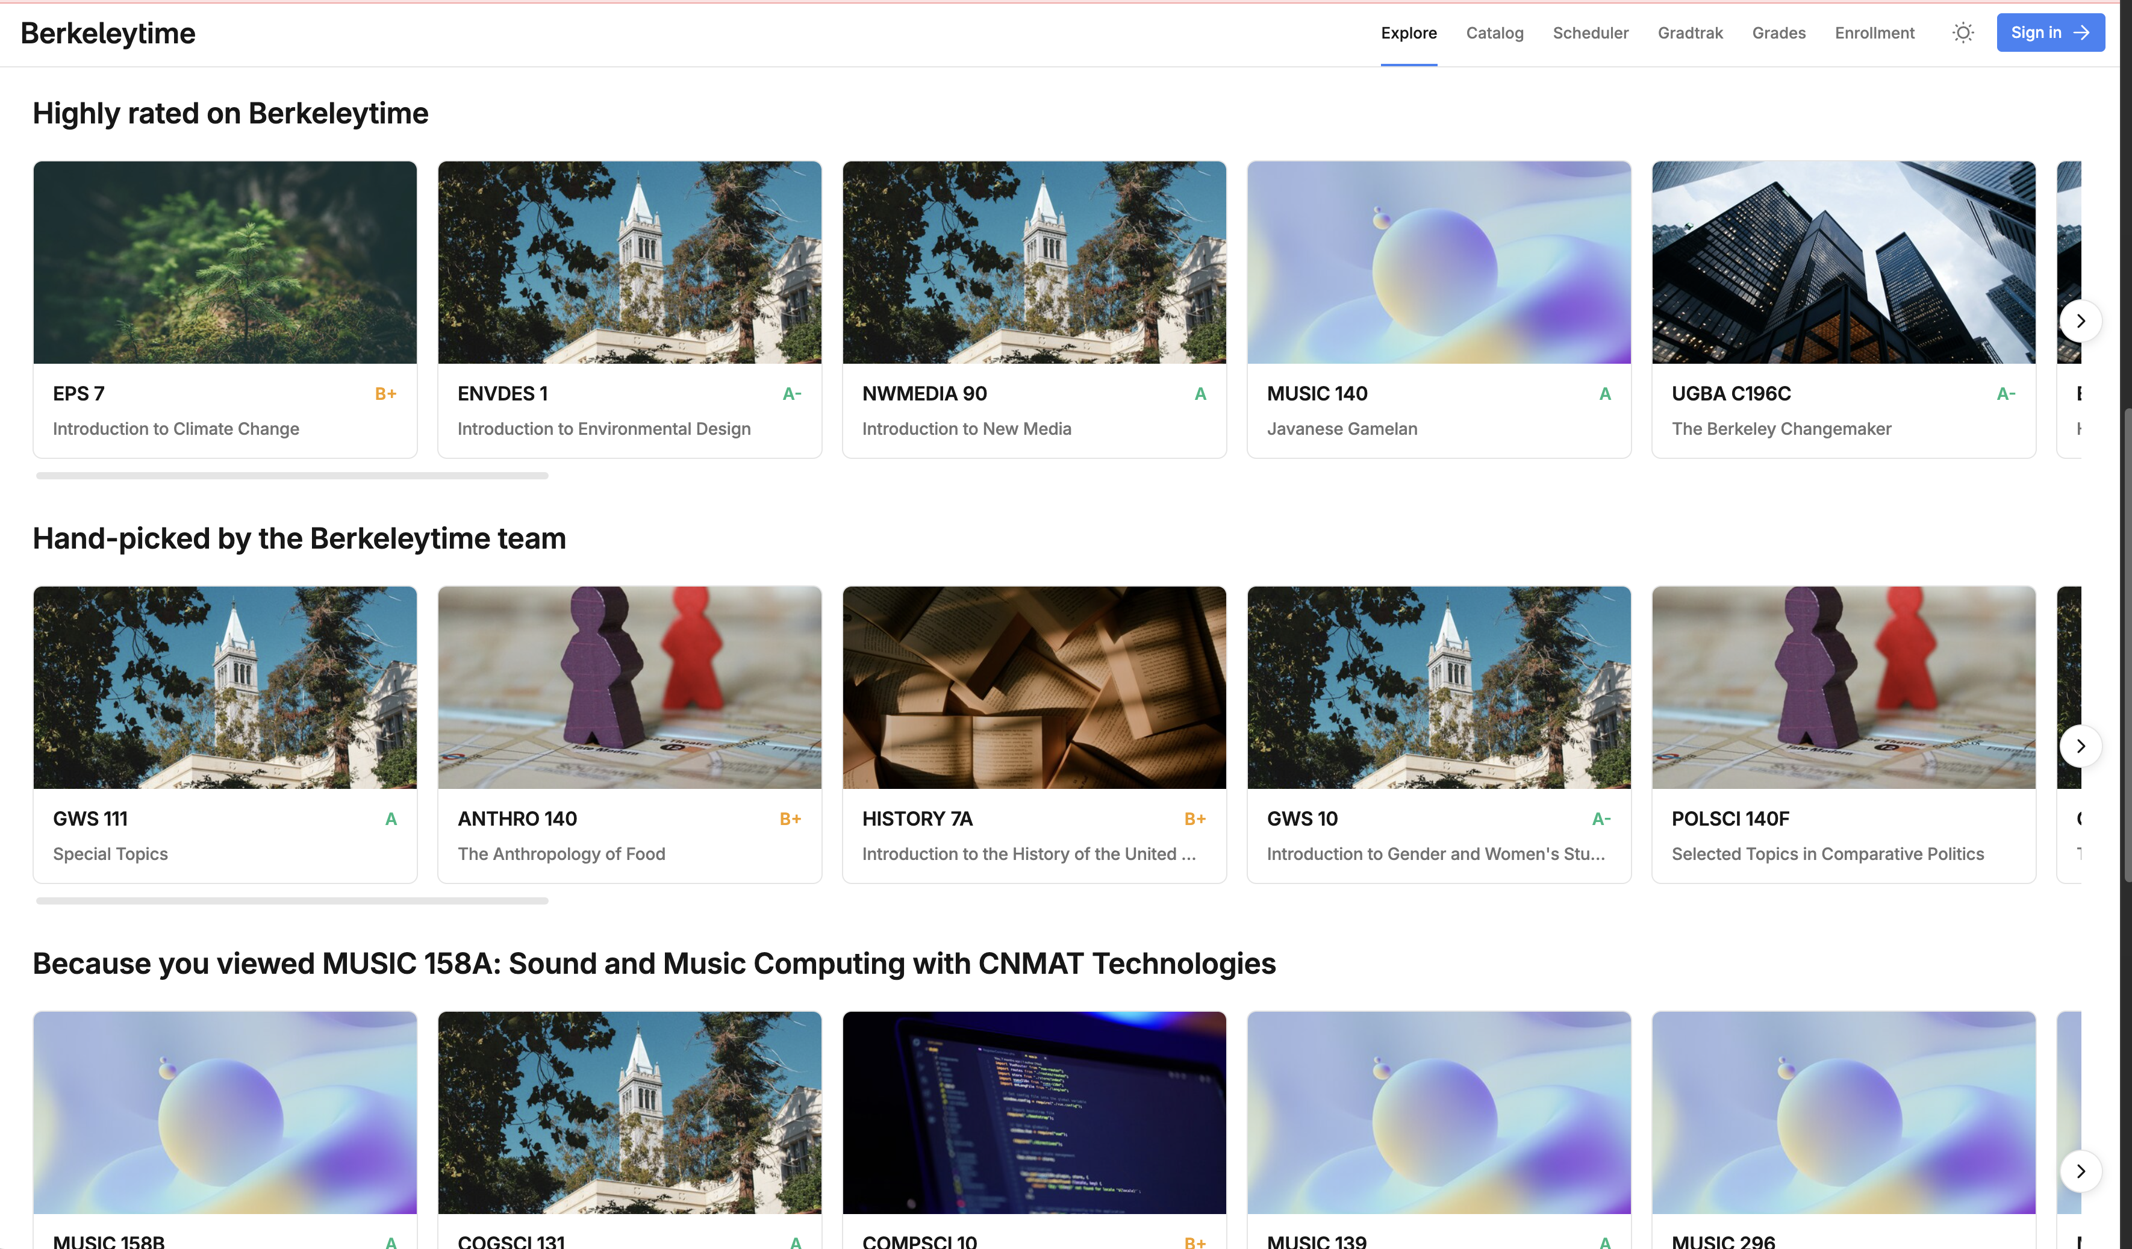Open the ENVDES 1 course image

(x=629, y=263)
